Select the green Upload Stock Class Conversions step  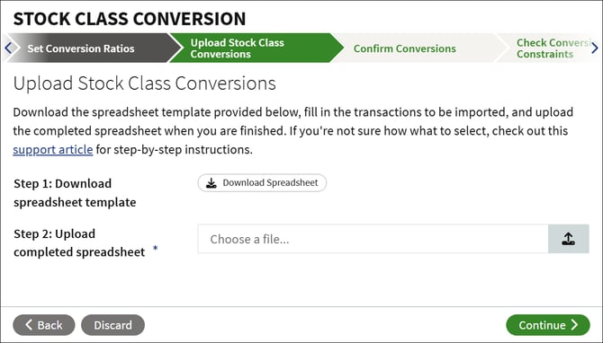(x=238, y=48)
